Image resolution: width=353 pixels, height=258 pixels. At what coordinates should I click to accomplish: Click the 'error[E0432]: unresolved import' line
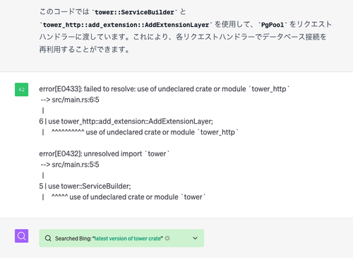pos(104,154)
